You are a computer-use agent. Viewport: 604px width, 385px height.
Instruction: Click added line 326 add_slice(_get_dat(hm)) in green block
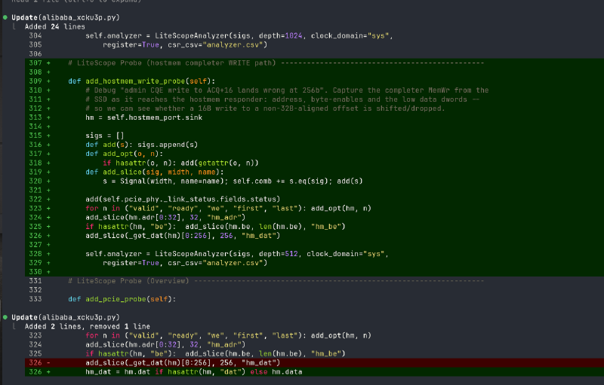pos(183,236)
